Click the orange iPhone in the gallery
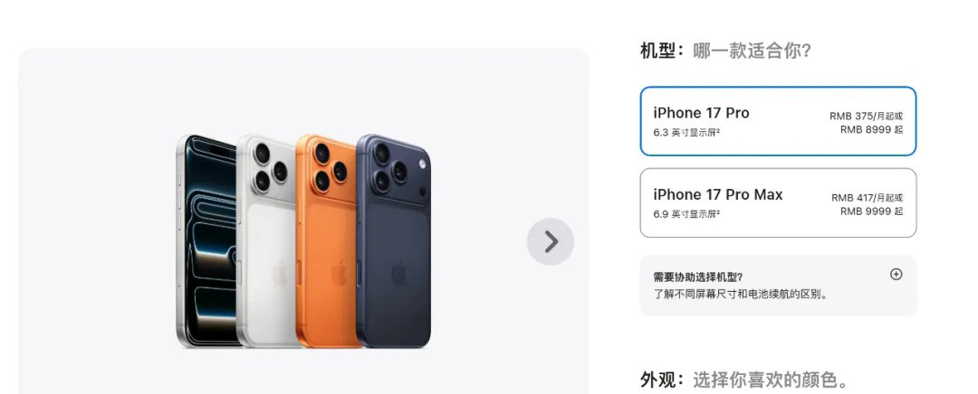978x394 pixels. coord(328,241)
